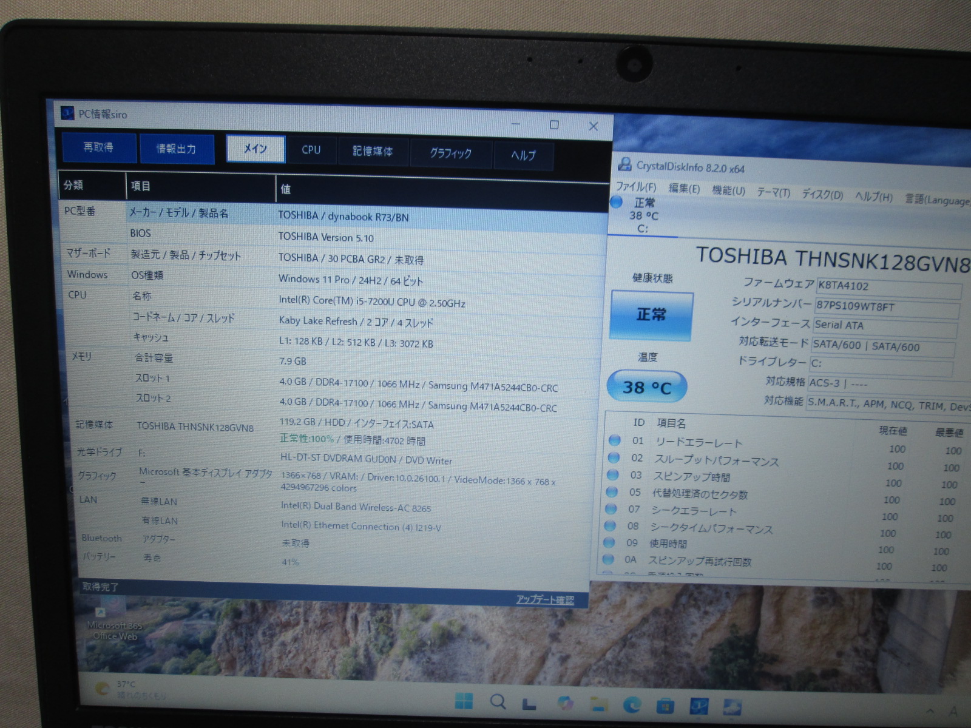Select the Intel(R) Core(TM) i5-7200U value

point(372,301)
